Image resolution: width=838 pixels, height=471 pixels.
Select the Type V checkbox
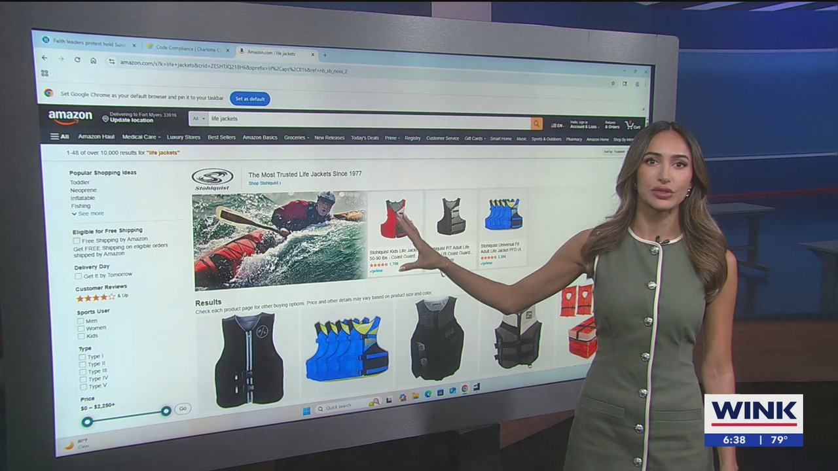[x=84, y=387]
